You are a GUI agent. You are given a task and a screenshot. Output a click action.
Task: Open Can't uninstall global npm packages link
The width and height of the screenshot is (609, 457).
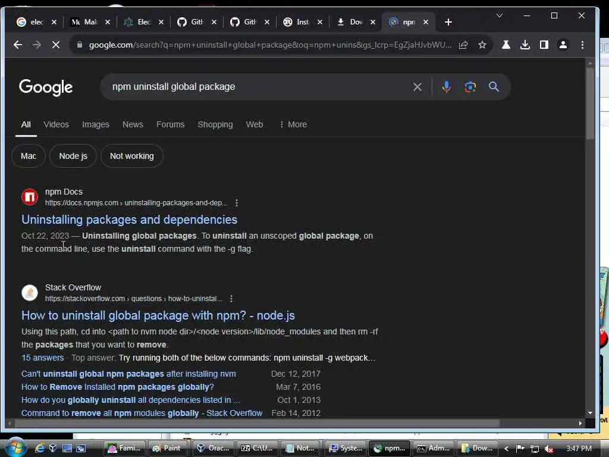pyautogui.click(x=128, y=374)
